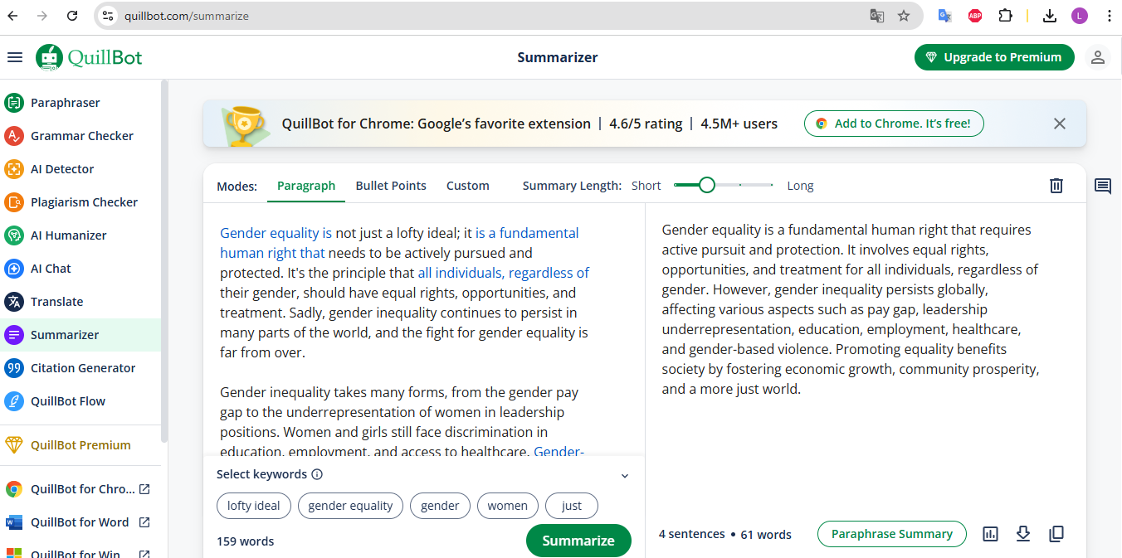The height and width of the screenshot is (558, 1122).
Task: Open the Chrome profile avatar
Action: pyautogui.click(x=1080, y=16)
